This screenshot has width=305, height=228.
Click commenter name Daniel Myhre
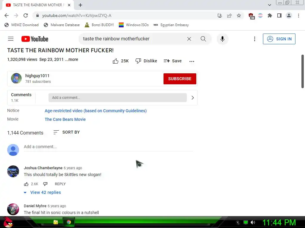(x=35, y=206)
